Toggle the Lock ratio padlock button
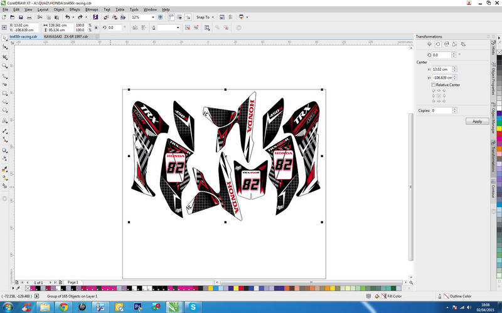The image size is (502, 313). (96, 28)
